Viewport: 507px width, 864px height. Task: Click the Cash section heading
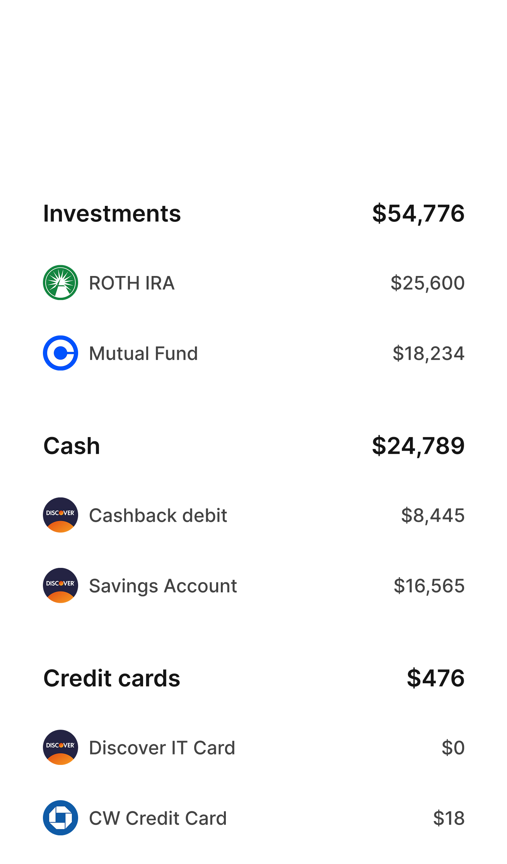(72, 446)
